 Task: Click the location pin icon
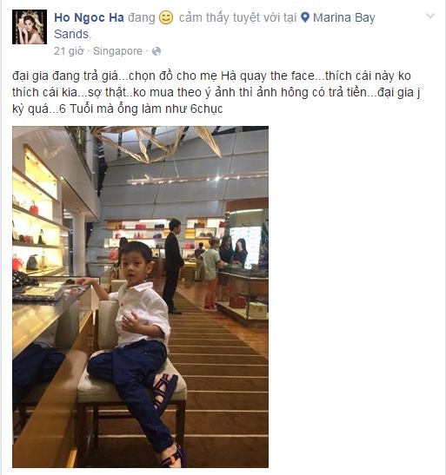(305, 17)
